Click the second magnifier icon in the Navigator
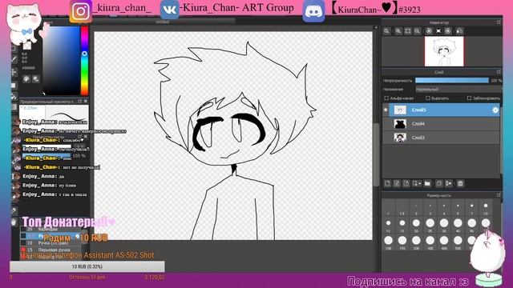 click(398, 31)
